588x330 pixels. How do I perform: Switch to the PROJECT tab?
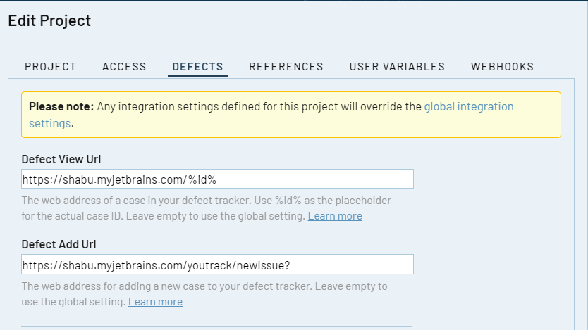pyautogui.click(x=50, y=67)
